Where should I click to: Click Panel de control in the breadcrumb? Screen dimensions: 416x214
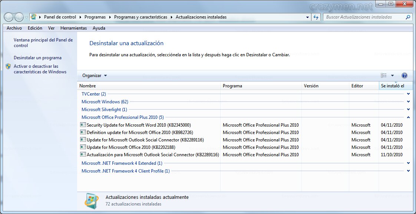(60, 17)
